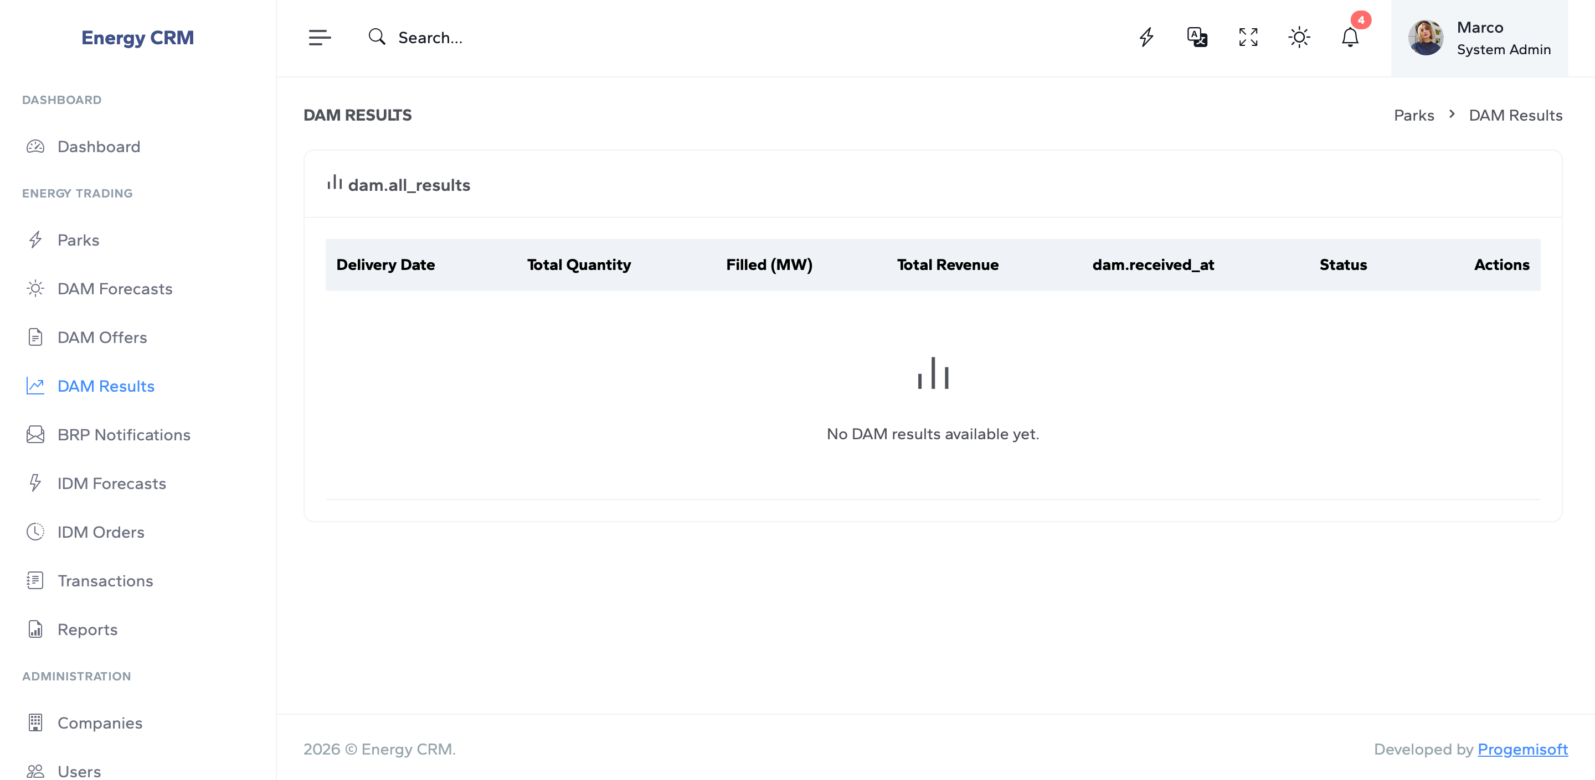Screen dimensions: 1595x780
Task: Click the Reports chart file icon
Action: [x=35, y=629]
